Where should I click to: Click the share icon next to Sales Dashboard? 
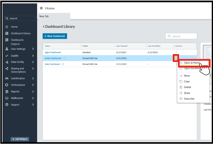(63, 64)
